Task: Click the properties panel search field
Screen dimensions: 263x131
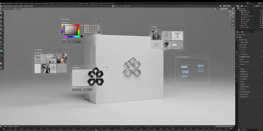Action: tap(249, 32)
